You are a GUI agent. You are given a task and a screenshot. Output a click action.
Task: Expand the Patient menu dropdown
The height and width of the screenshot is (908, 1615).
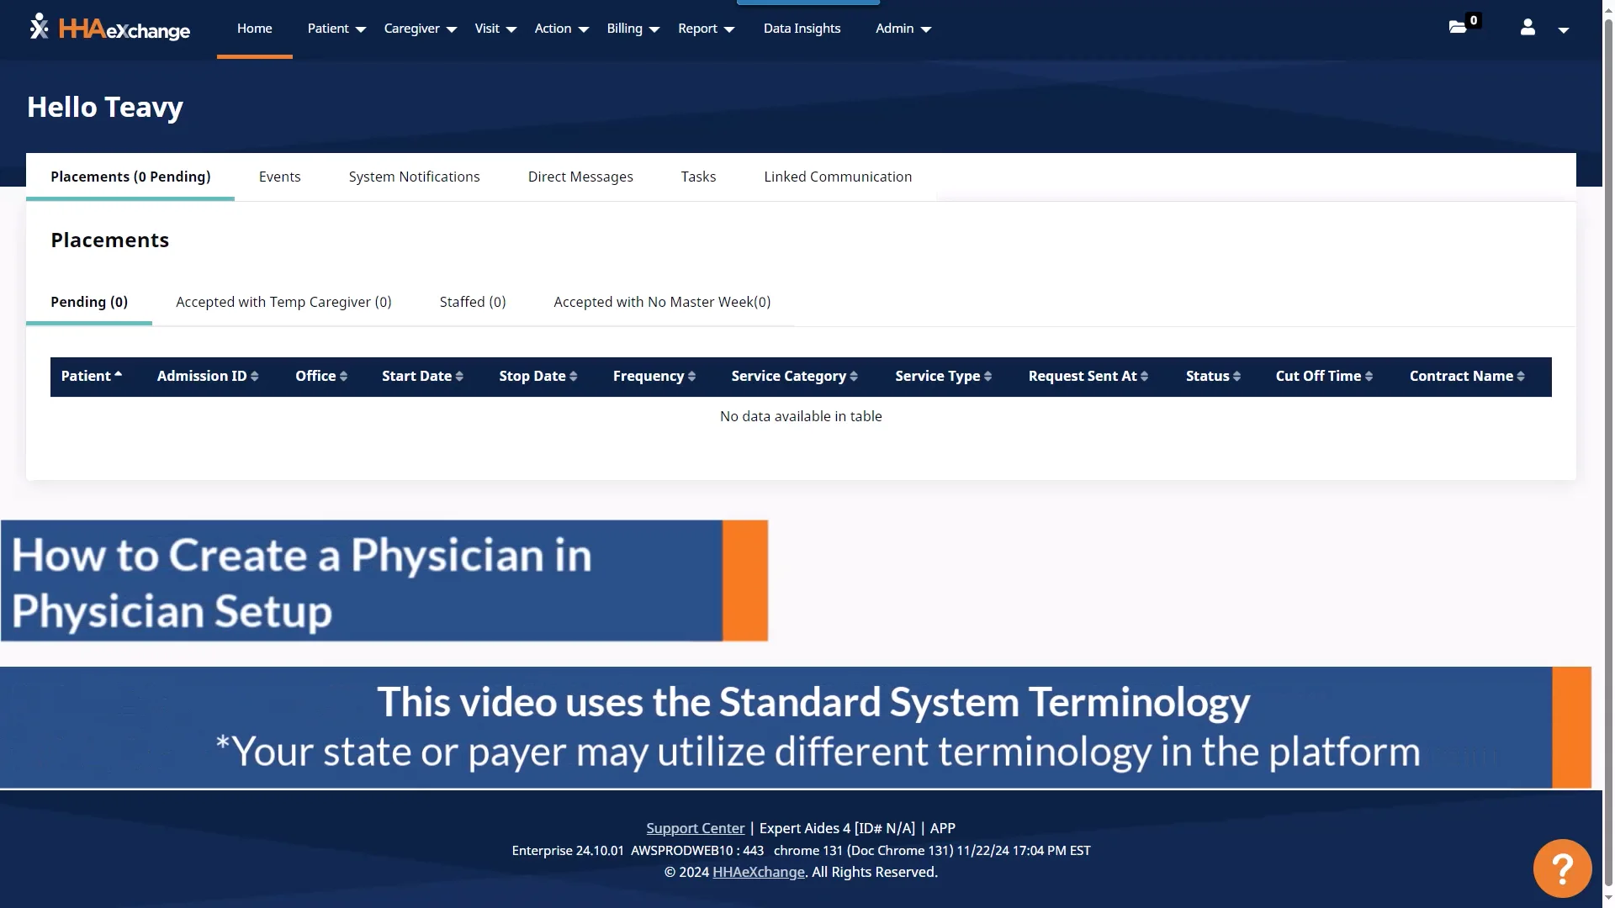[x=336, y=28]
